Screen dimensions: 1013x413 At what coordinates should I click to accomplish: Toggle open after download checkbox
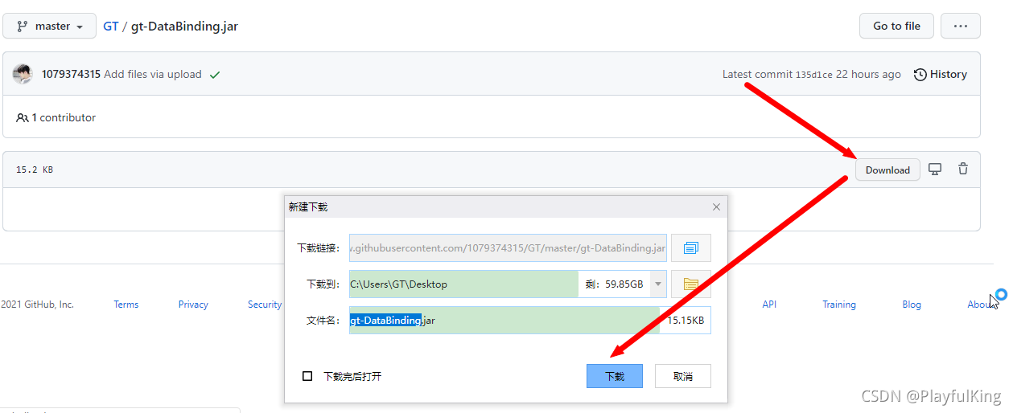(x=307, y=376)
